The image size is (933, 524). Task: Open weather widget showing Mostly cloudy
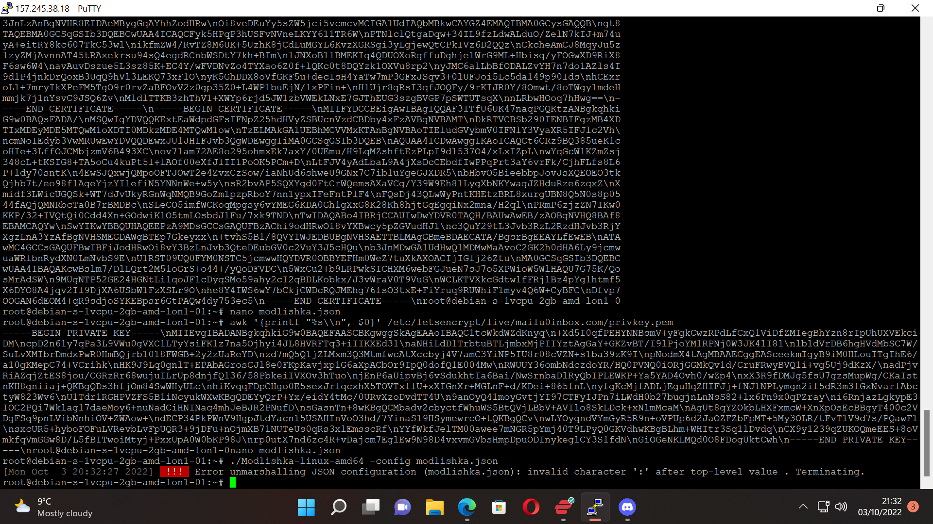(53, 508)
